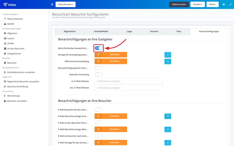This screenshot has width=234, height=146.
Task: Open Layout sidebar link
Action: 11,38
